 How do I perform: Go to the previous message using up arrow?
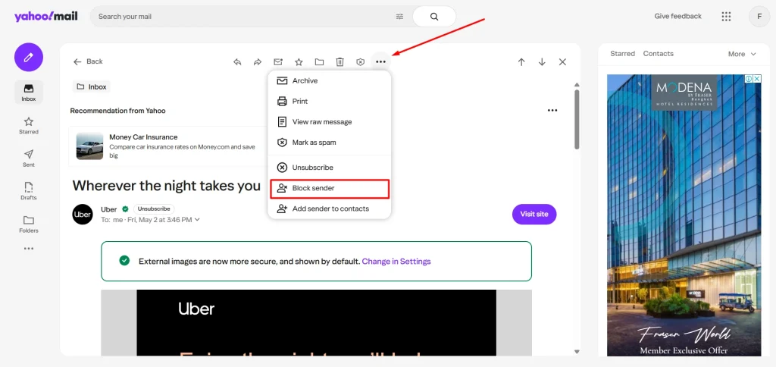click(x=521, y=62)
